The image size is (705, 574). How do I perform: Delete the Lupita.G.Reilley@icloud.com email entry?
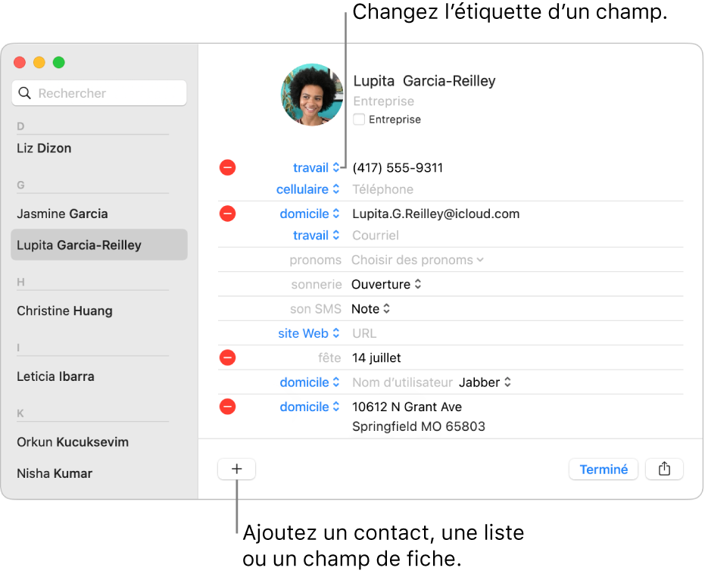(227, 214)
